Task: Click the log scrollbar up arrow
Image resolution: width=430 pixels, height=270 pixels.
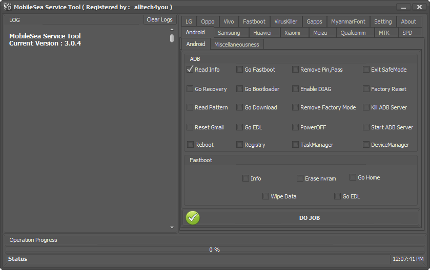Action: click(x=172, y=29)
